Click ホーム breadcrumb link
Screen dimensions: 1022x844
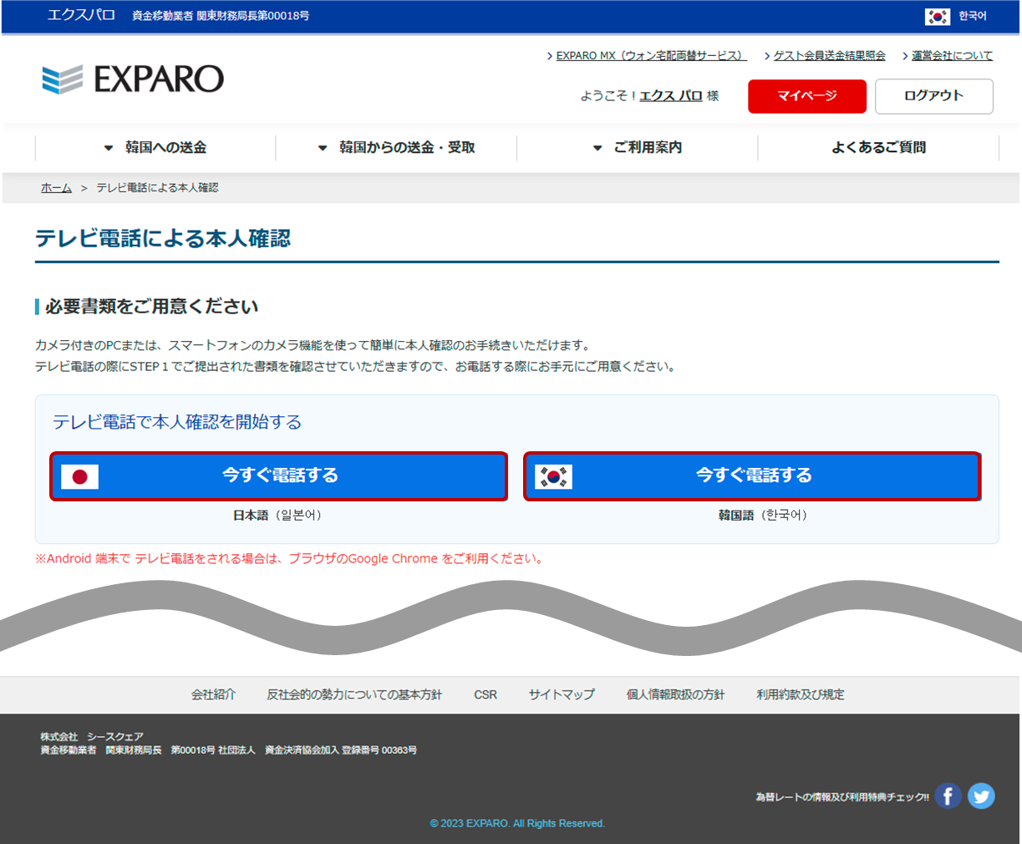(56, 188)
